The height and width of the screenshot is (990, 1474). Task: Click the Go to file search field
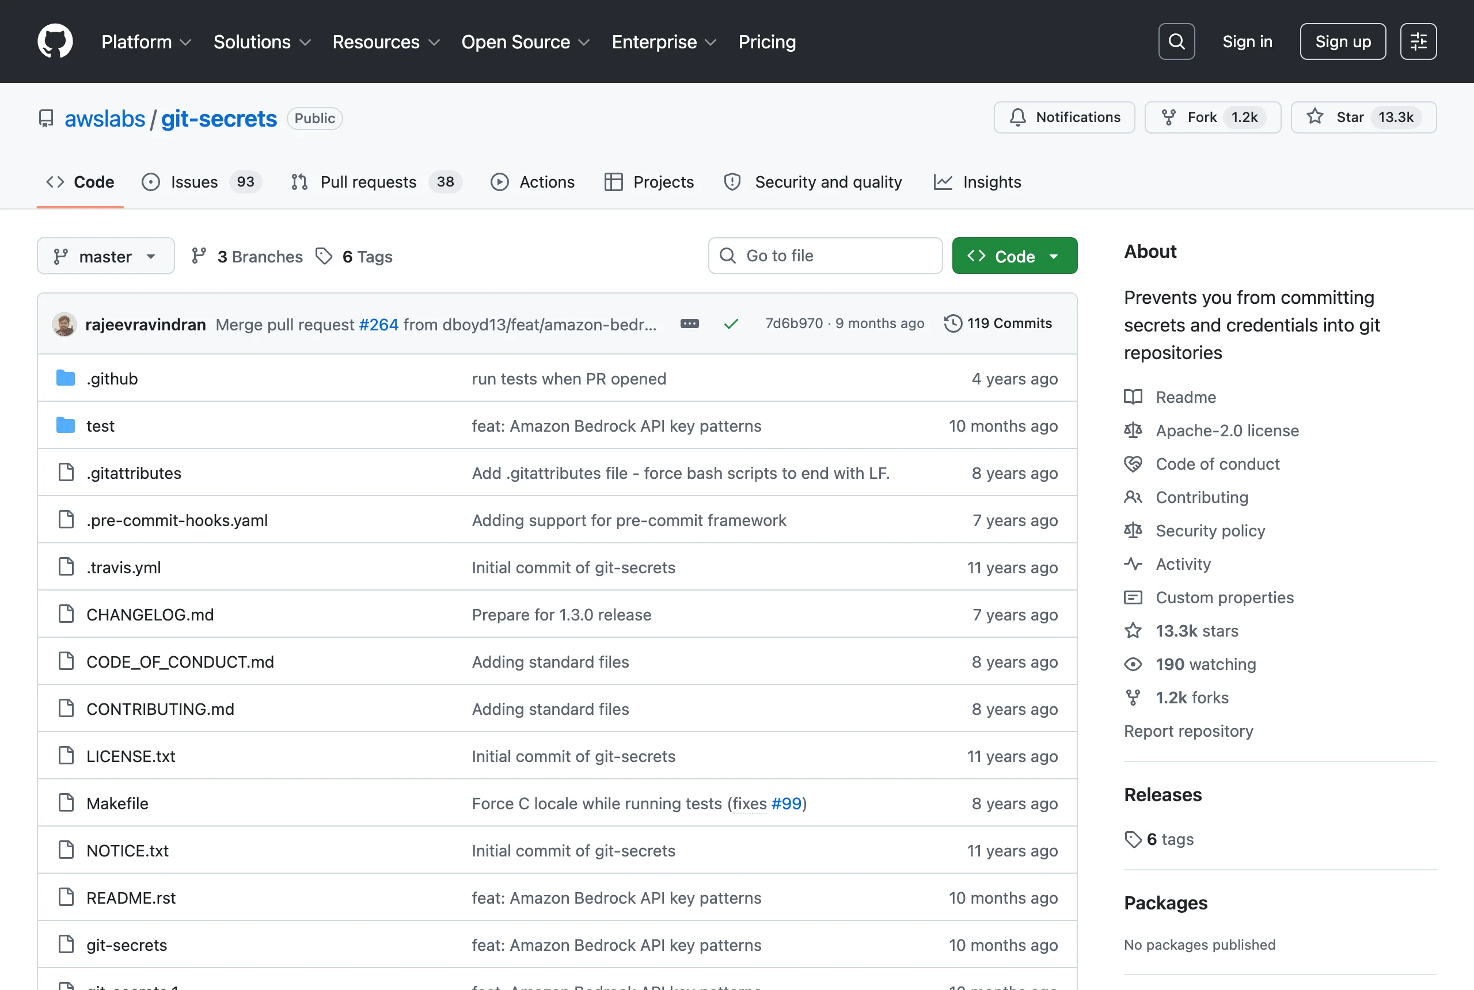point(825,256)
